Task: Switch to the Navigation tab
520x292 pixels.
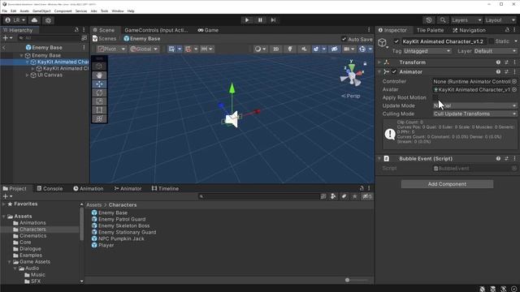Action: (x=469, y=30)
